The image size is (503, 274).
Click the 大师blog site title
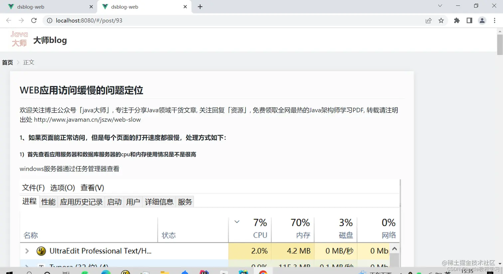pos(50,40)
